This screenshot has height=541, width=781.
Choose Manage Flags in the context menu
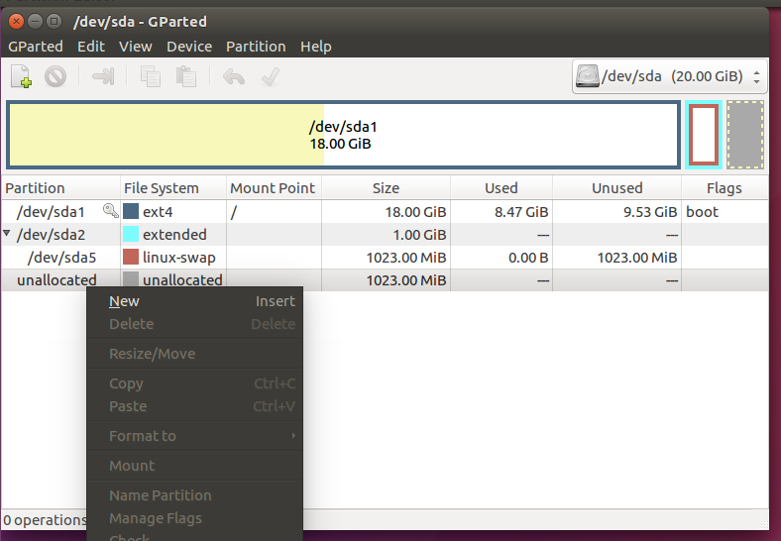(x=194, y=518)
